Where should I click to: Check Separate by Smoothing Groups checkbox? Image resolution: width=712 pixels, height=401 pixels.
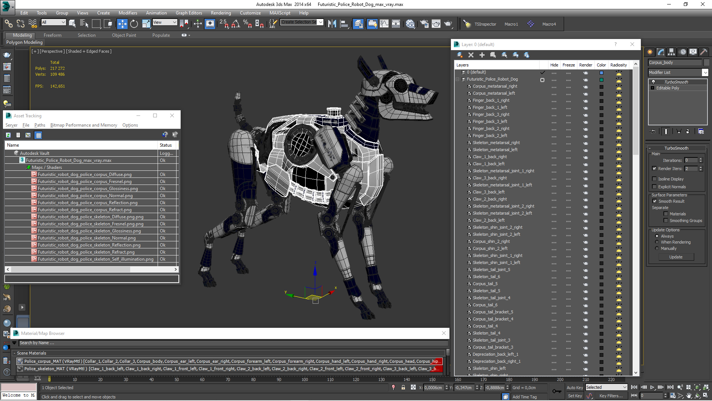(x=666, y=221)
